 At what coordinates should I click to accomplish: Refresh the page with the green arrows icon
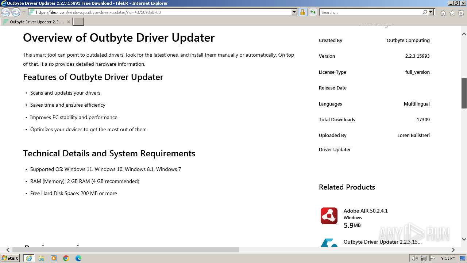(313, 12)
